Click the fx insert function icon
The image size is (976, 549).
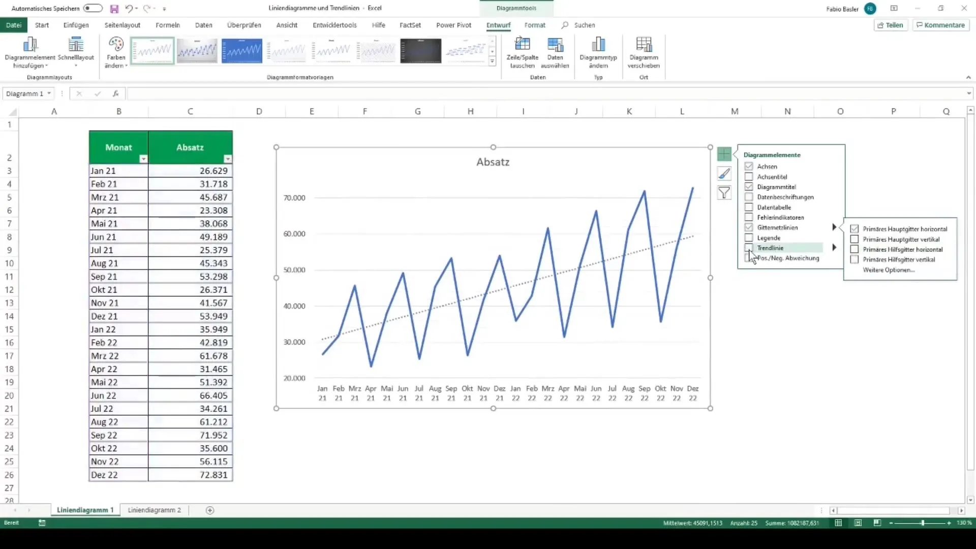tap(116, 94)
